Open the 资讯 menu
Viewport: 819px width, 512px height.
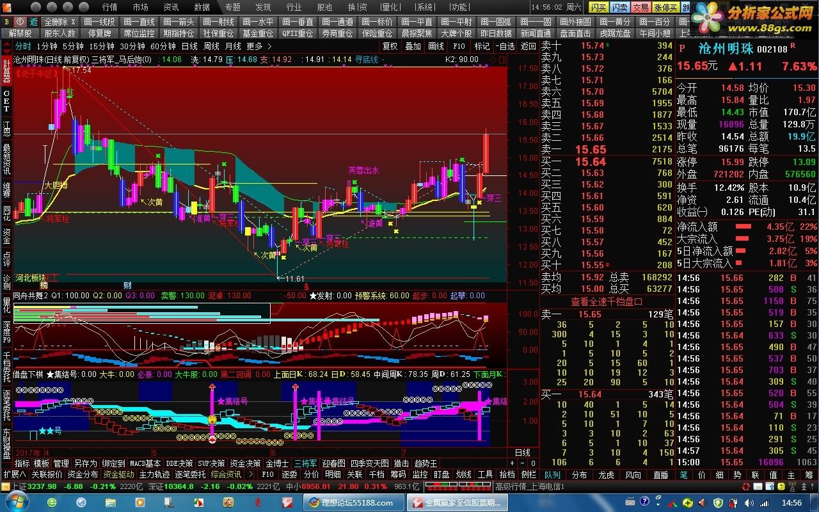pos(171,7)
